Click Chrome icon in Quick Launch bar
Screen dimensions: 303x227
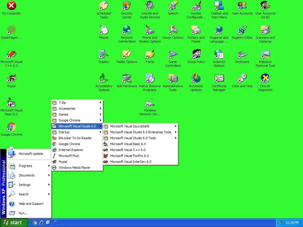click(x=35, y=223)
